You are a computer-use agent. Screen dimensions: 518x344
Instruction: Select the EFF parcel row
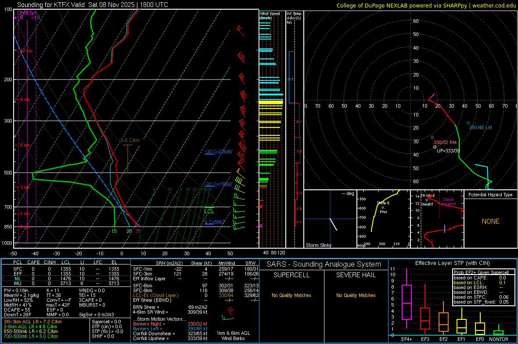click(x=66, y=274)
